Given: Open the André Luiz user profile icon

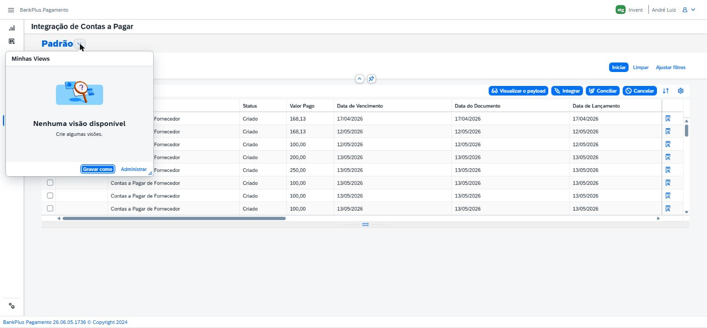Looking at the screenshot, I should tap(684, 10).
